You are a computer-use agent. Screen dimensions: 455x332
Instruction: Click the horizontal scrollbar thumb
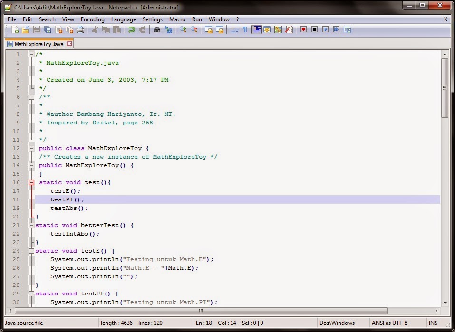point(202,311)
